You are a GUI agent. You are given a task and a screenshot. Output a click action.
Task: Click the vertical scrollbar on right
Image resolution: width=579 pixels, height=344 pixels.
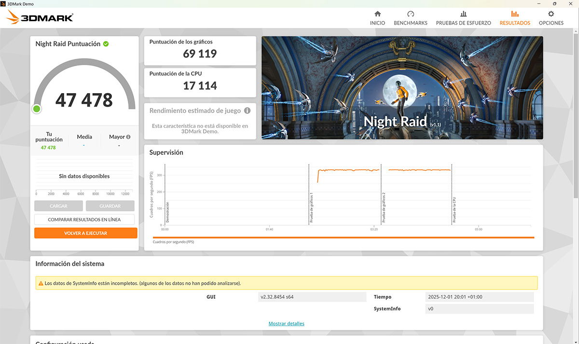(576, 116)
